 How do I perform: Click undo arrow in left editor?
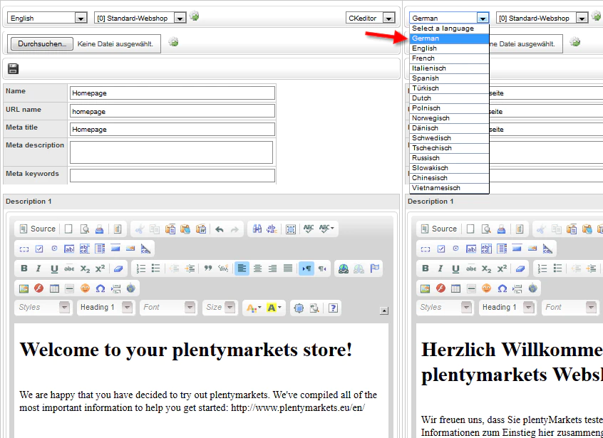[x=220, y=229]
